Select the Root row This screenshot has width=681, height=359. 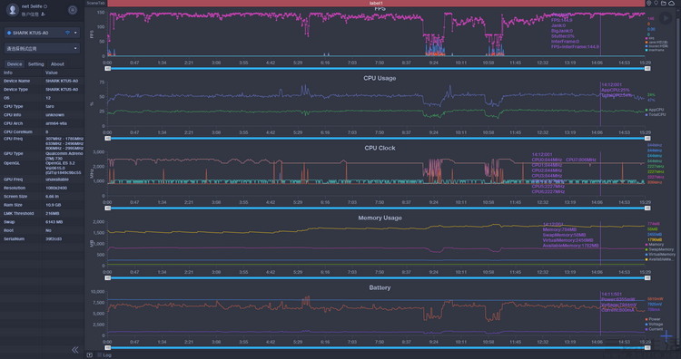pyautogui.click(x=42, y=230)
